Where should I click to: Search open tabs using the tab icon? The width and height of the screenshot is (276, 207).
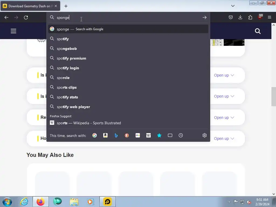(x=170, y=135)
